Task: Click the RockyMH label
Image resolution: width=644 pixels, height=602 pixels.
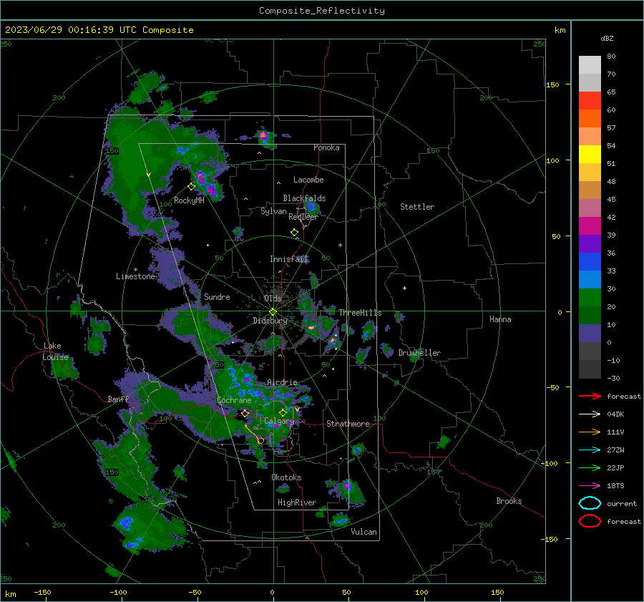Action: (189, 200)
